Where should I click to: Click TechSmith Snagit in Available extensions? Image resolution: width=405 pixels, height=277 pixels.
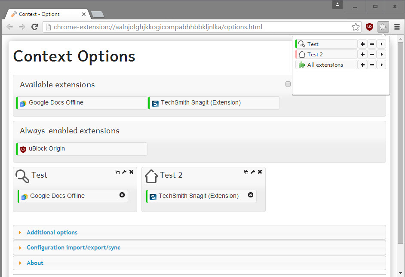point(214,103)
